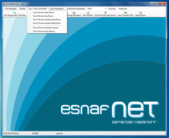Viewport: 169px width, 138px height.
Task: Choose Ürün/Hizmet Satıştan İade Ekranı entry
Action: [x=47, y=20]
